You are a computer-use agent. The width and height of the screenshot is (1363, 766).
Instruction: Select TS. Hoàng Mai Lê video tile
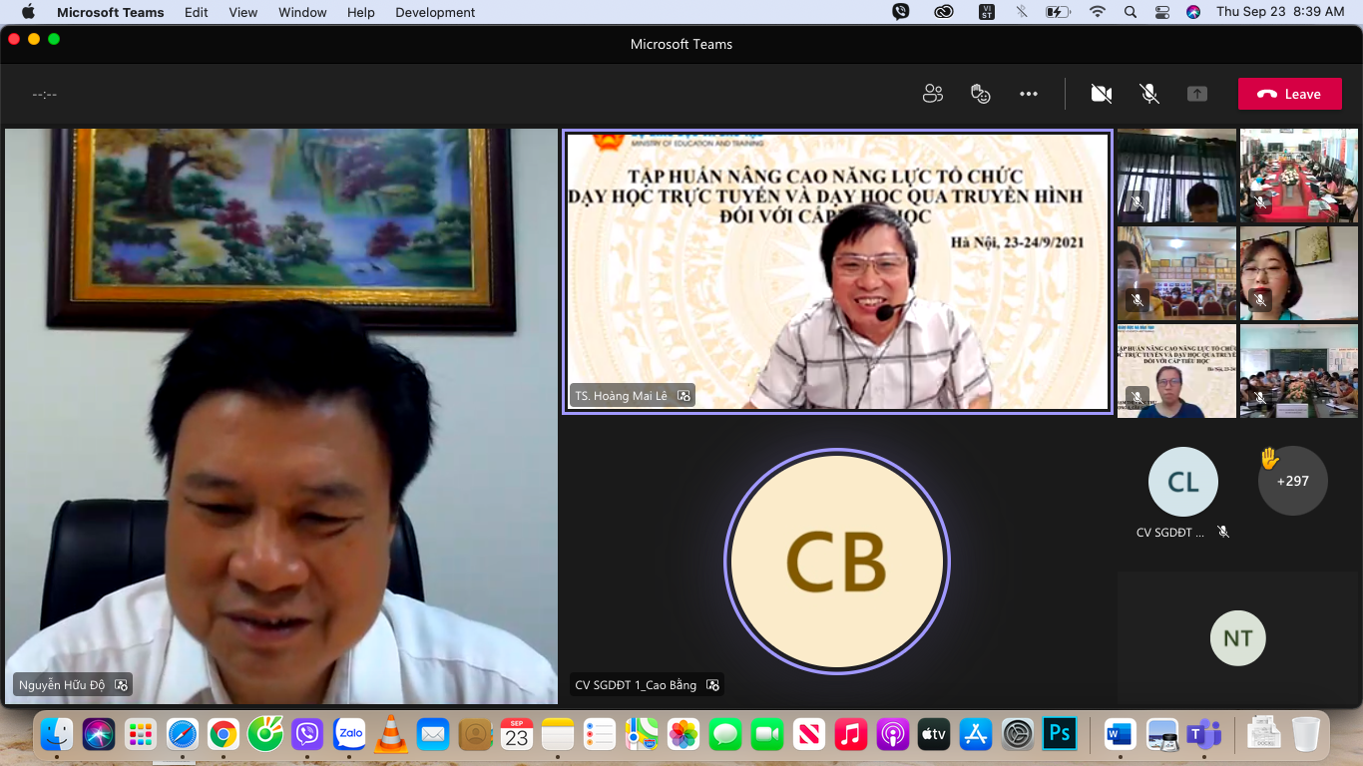click(x=837, y=271)
